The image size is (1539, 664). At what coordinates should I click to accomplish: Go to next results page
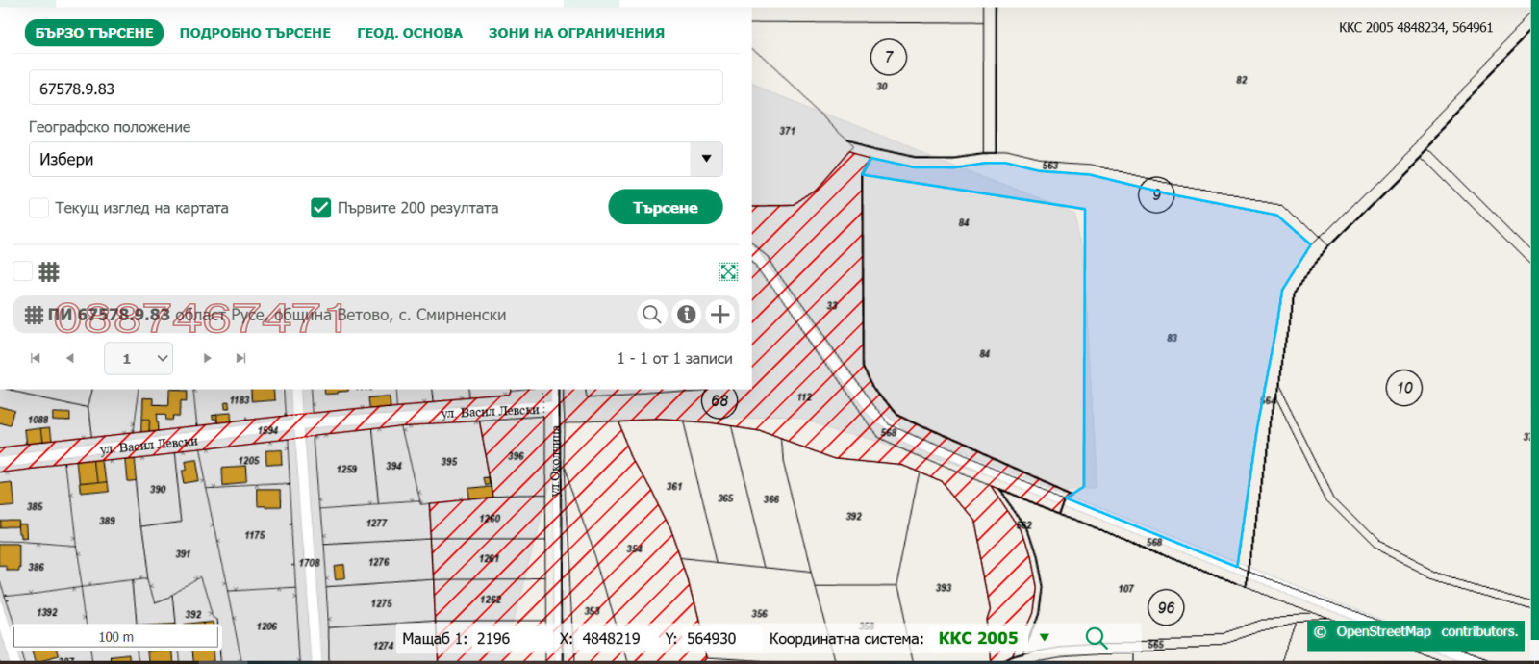(x=207, y=358)
